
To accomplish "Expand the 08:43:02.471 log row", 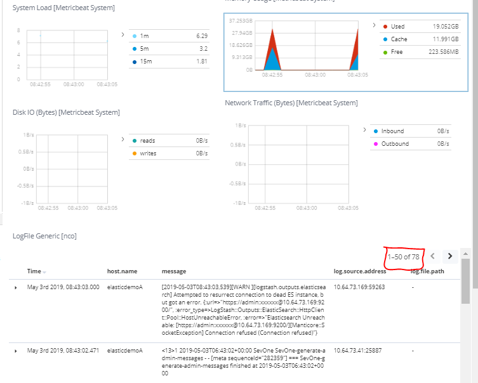I will click(16, 351).
